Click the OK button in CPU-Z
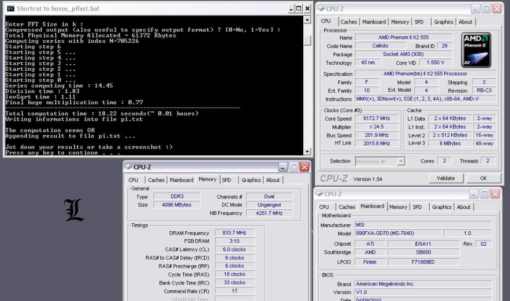 pyautogui.click(x=483, y=178)
